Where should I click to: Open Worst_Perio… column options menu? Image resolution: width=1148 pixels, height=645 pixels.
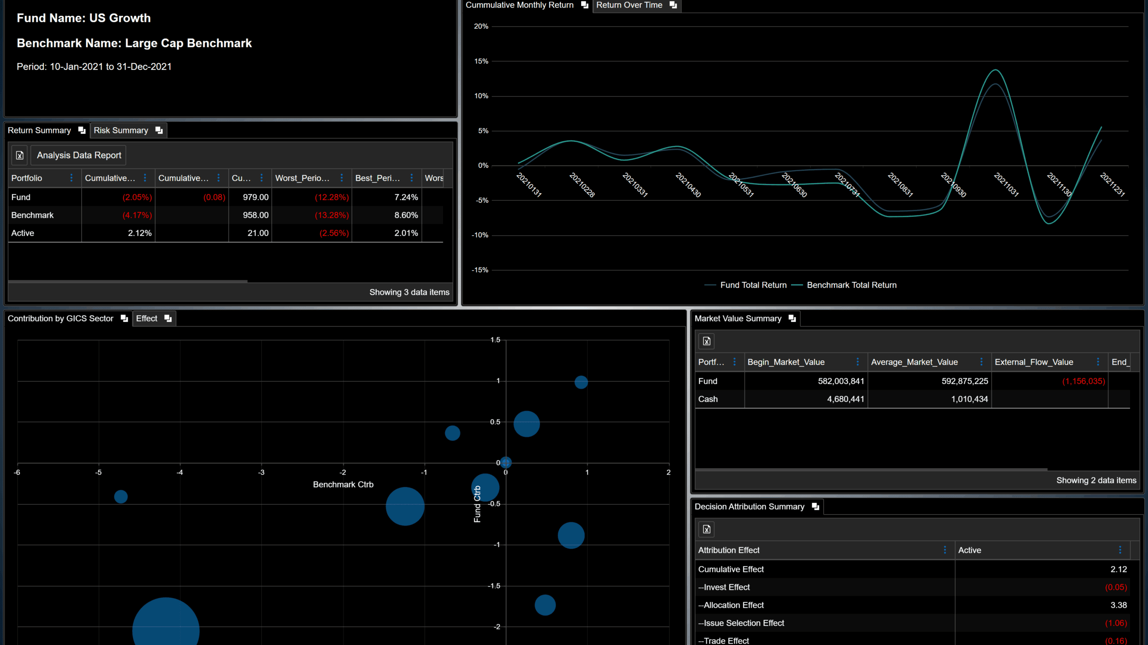click(x=342, y=178)
